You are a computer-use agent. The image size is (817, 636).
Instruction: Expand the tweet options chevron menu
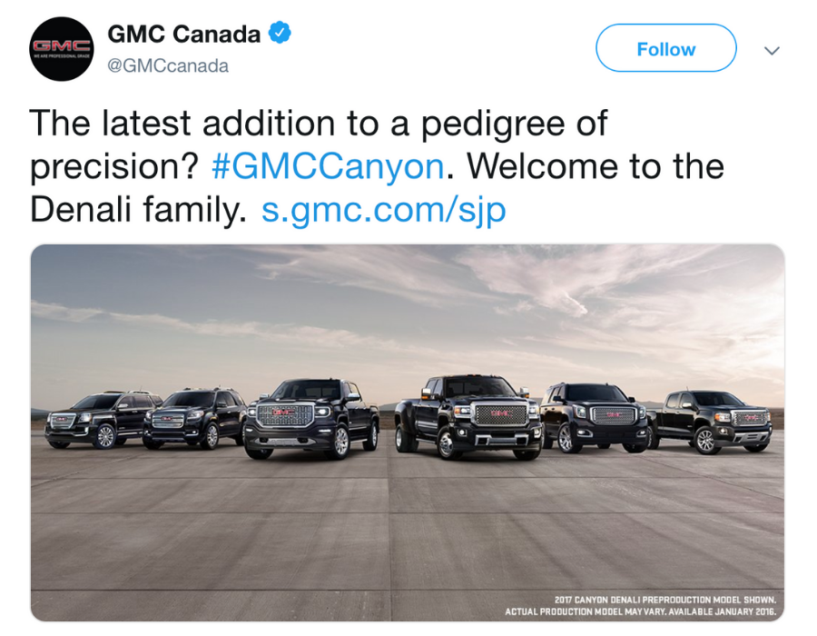[772, 51]
